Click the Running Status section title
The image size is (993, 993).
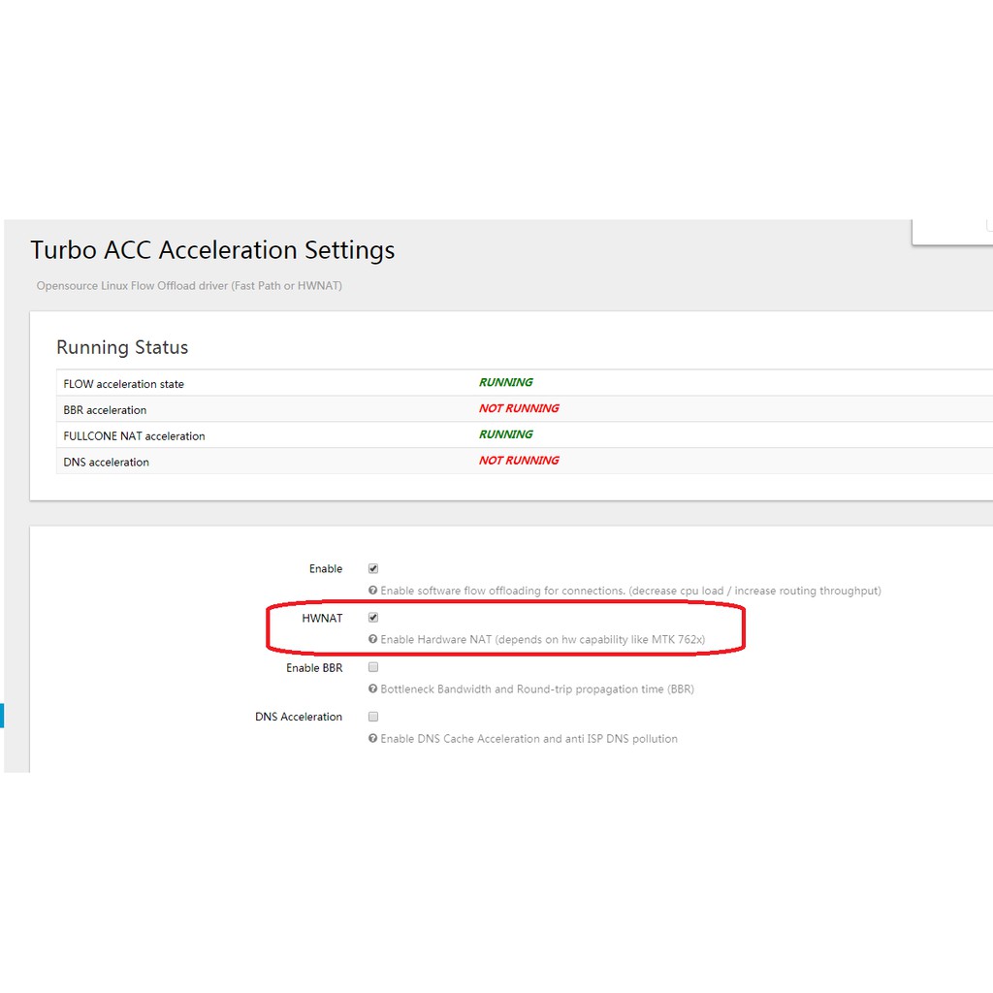[x=122, y=347]
